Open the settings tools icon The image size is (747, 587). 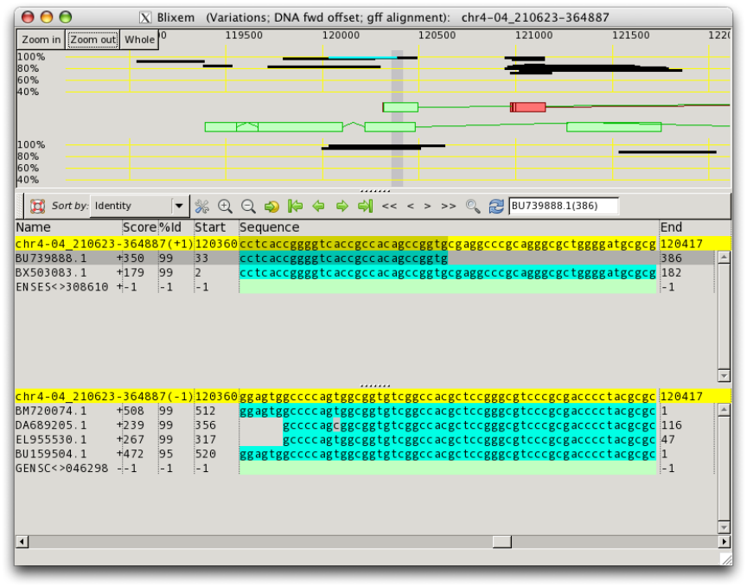click(202, 207)
